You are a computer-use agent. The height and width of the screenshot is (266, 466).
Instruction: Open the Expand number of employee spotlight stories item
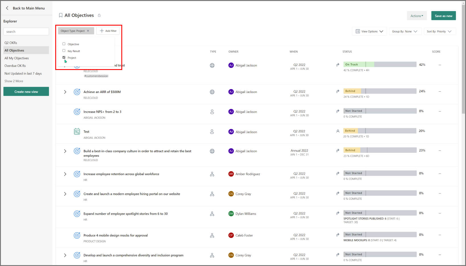(x=126, y=214)
